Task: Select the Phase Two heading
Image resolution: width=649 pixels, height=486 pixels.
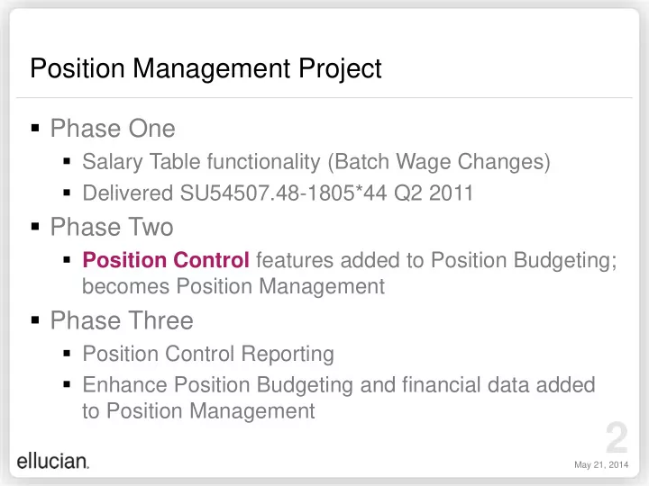Action: point(112,227)
